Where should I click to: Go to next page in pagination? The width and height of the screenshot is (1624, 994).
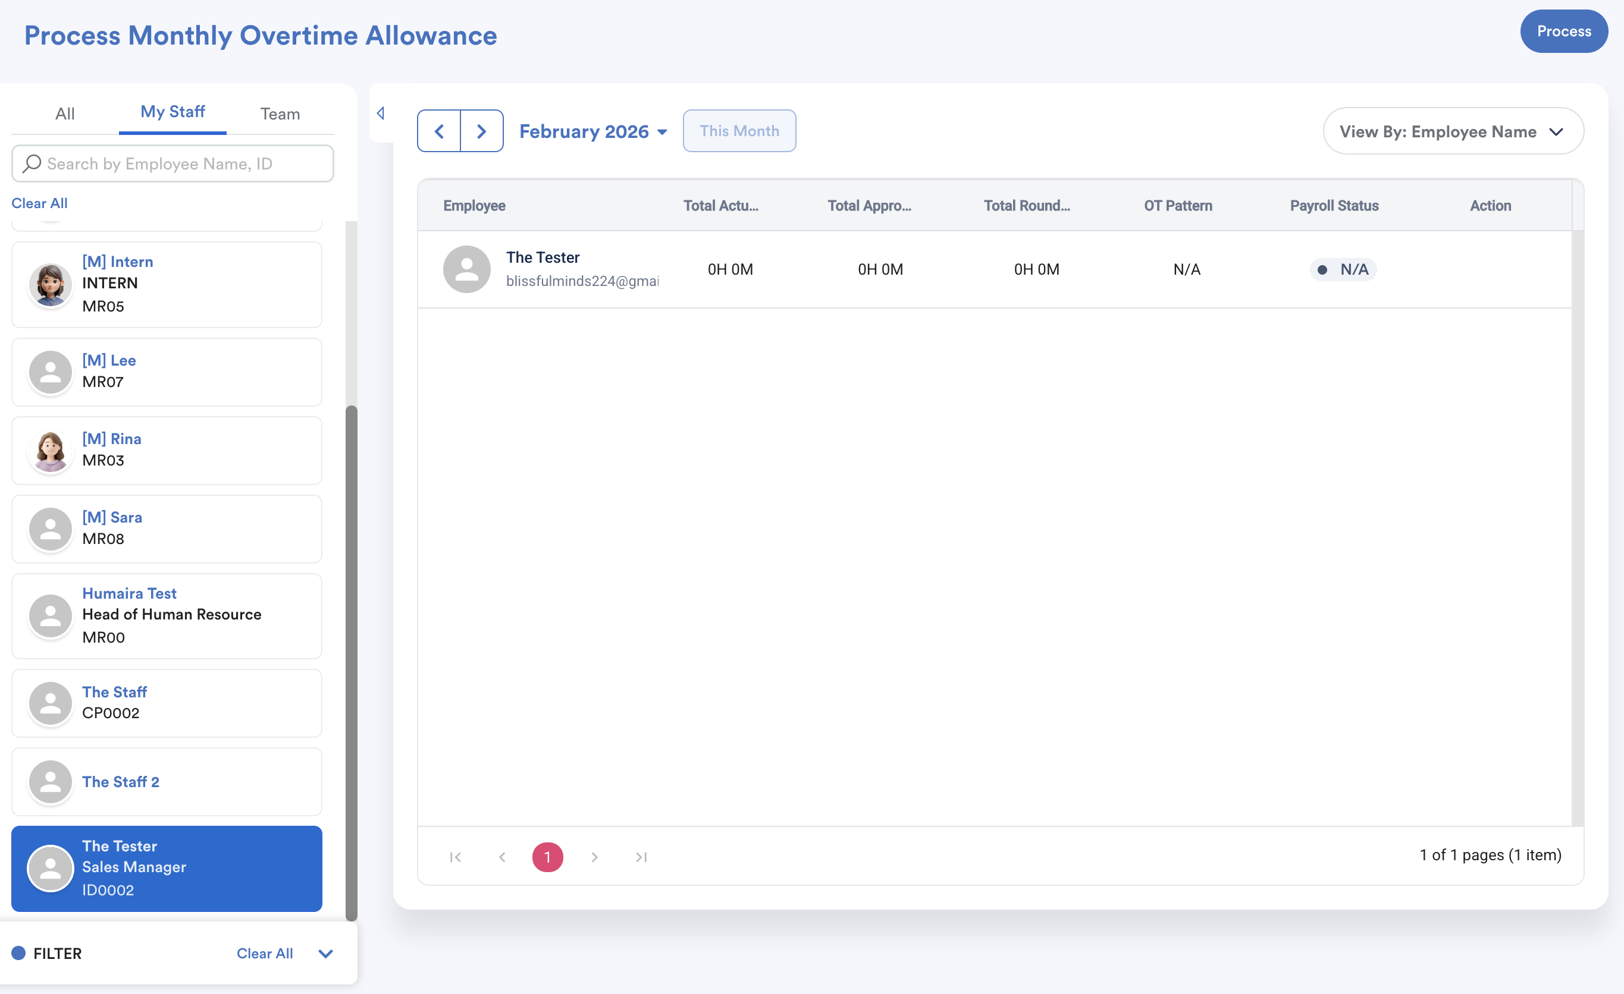[x=594, y=856]
